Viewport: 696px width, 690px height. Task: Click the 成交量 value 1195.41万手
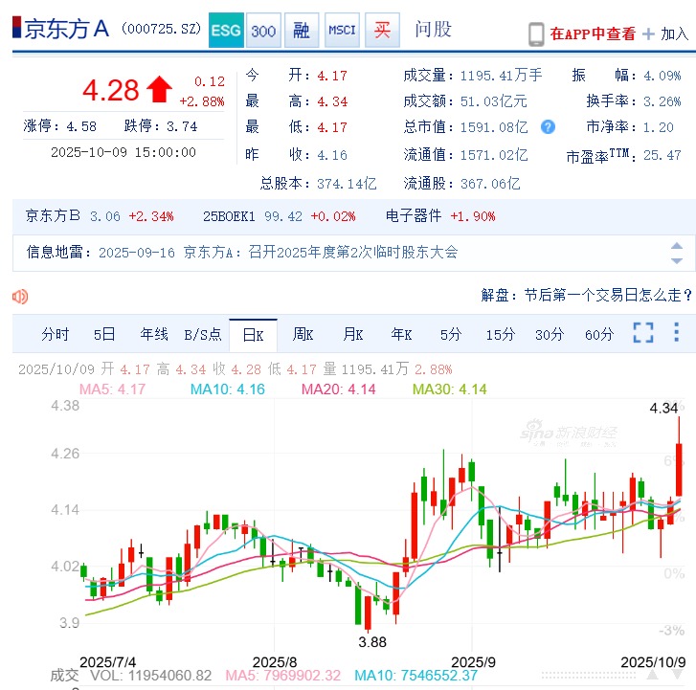coord(501,76)
